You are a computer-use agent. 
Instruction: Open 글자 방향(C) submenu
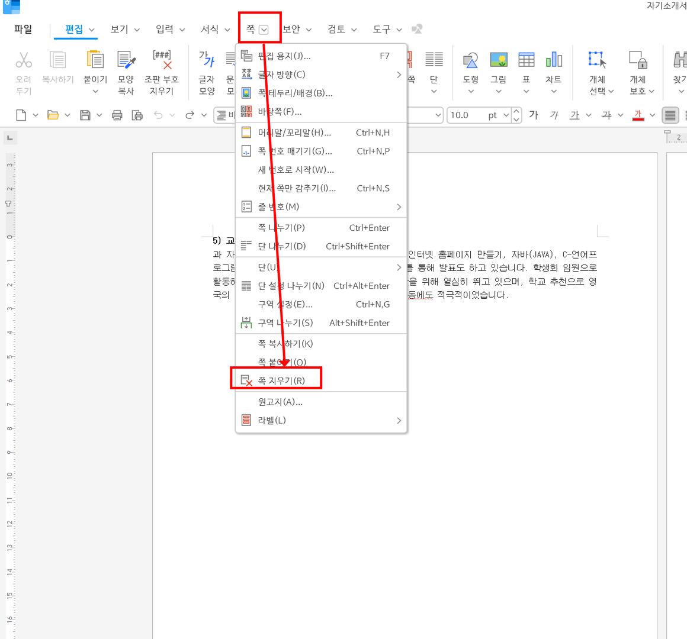[x=321, y=75]
